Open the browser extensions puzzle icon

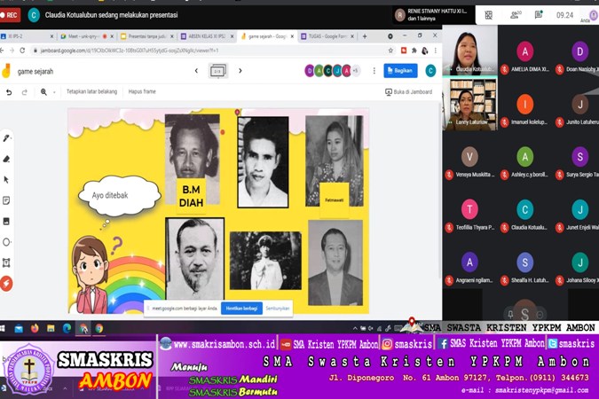pos(414,51)
